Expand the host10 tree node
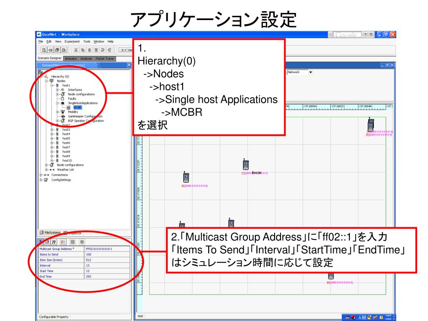The width and height of the screenshot is (428, 321). coord(52,160)
